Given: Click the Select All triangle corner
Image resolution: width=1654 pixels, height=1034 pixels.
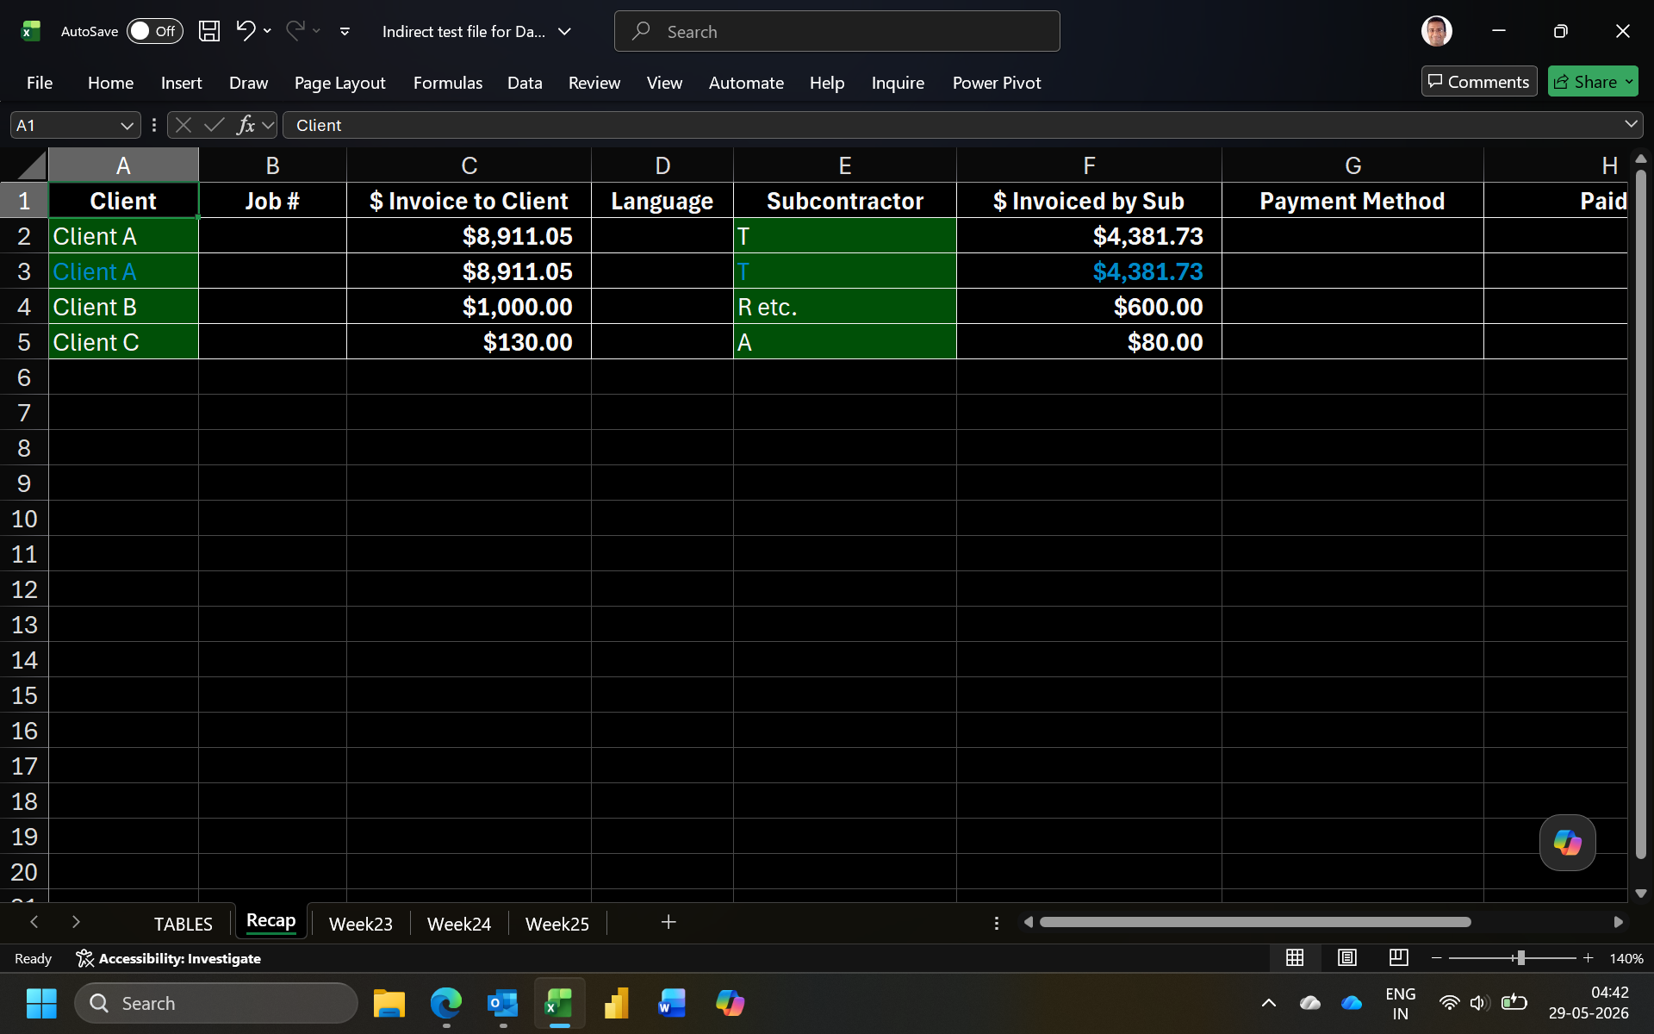Looking at the screenshot, I should tap(31, 165).
